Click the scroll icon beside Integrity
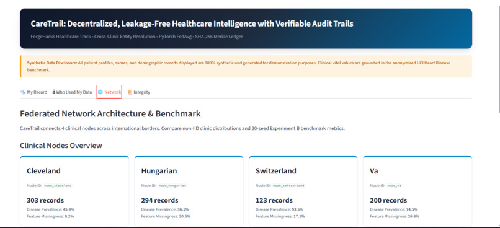This screenshot has height=228, width=500. point(130,92)
